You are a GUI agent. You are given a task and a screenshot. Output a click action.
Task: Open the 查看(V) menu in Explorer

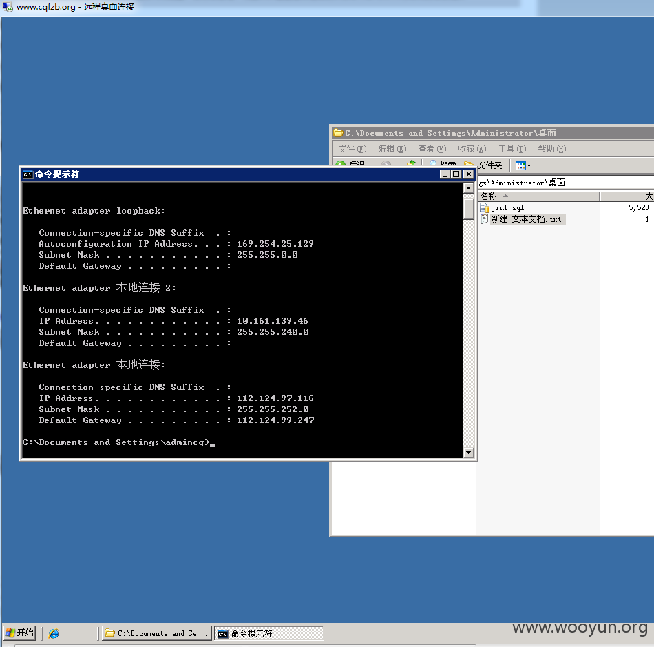(432, 149)
